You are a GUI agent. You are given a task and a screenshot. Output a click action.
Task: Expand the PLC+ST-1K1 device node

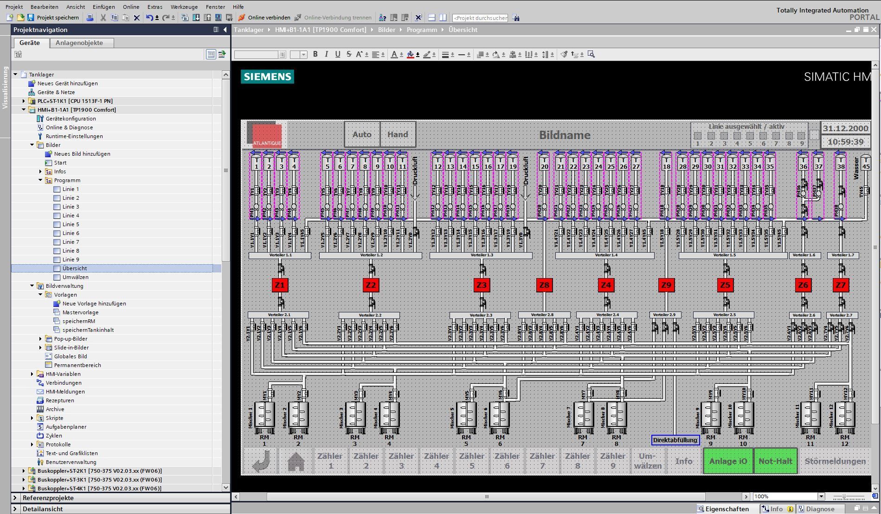point(24,101)
